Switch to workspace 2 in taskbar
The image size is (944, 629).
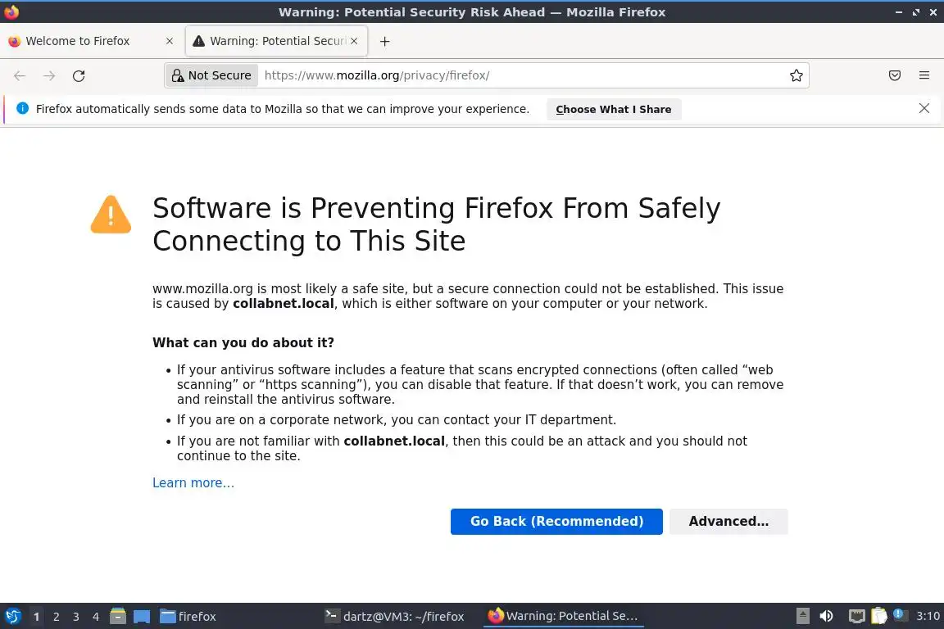tap(57, 617)
